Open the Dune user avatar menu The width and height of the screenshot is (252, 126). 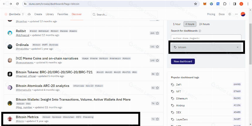point(243,14)
